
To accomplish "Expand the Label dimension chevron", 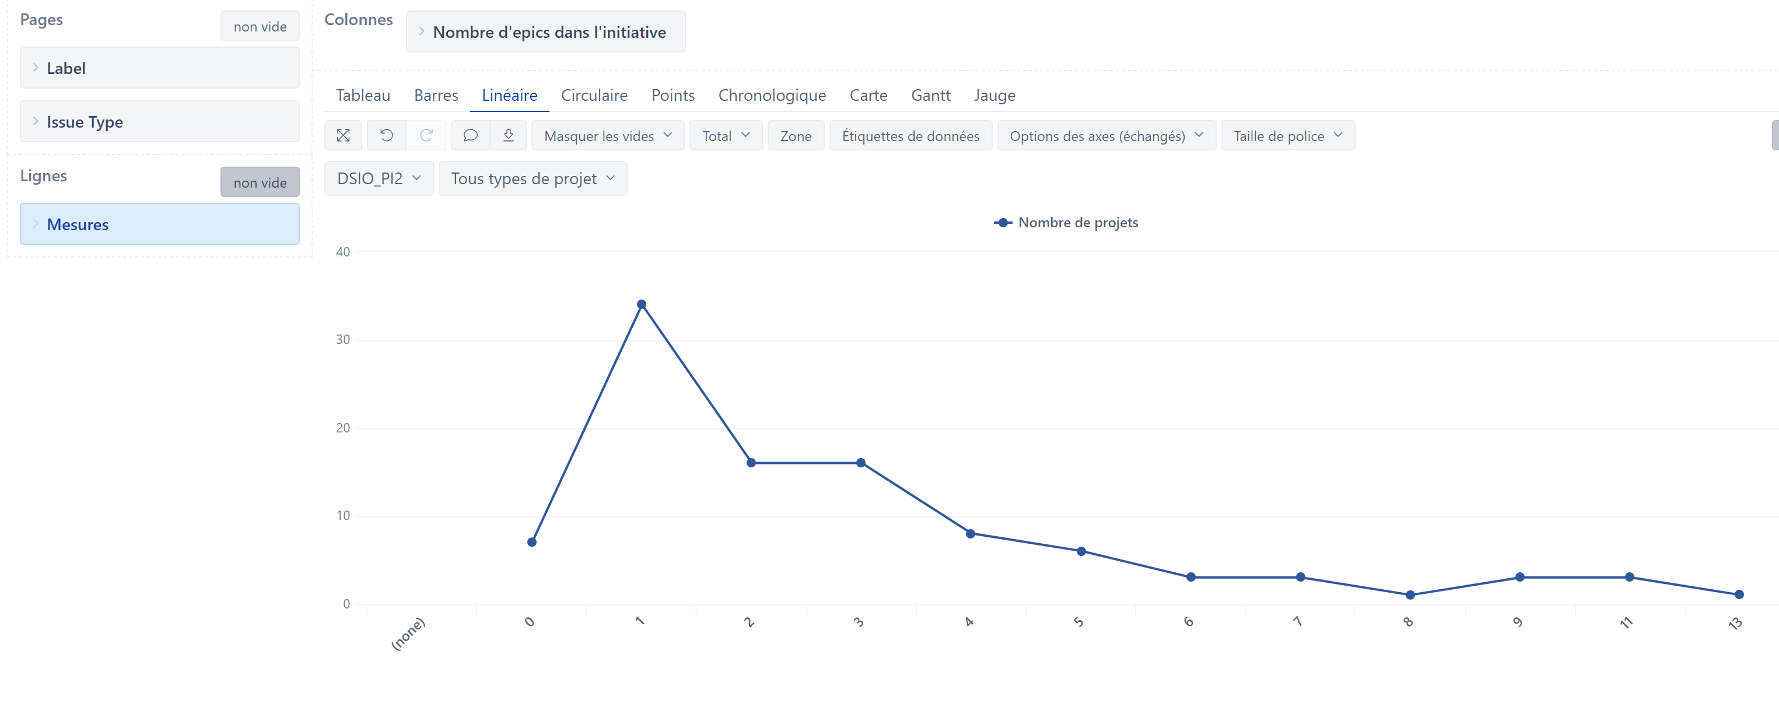I will click(35, 68).
